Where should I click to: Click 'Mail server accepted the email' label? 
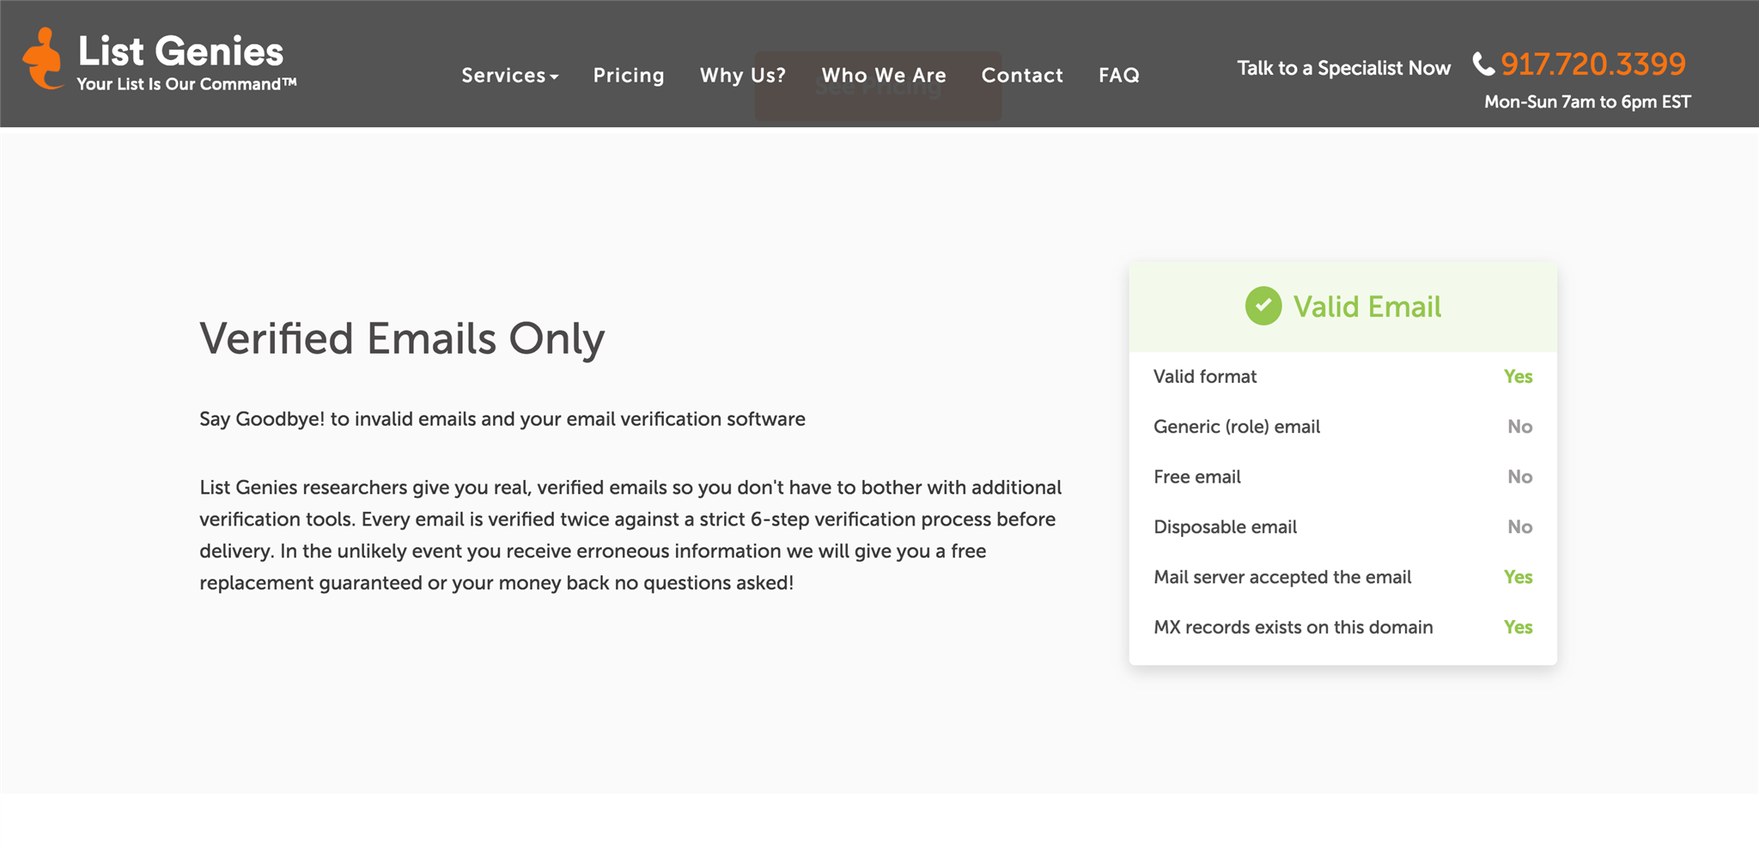(1282, 577)
